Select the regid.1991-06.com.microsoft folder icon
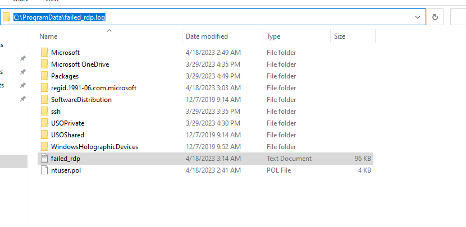 pos(44,88)
